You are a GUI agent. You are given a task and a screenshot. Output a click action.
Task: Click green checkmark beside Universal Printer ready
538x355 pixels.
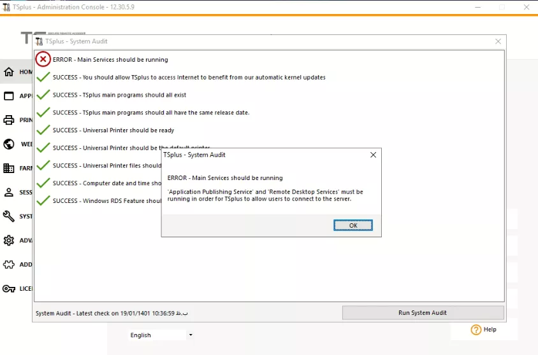(x=43, y=130)
